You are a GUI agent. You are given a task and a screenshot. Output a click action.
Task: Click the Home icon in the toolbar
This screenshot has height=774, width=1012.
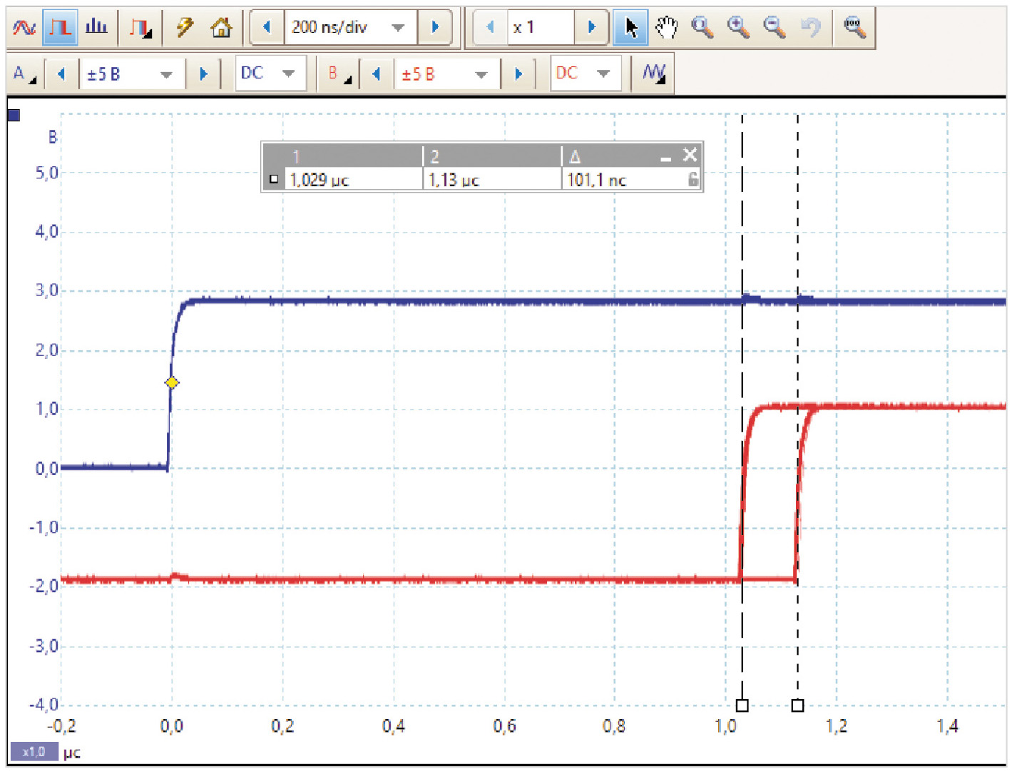[221, 28]
